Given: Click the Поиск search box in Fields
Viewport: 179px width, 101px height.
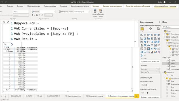Looking at the screenshot, I should 171,27.
